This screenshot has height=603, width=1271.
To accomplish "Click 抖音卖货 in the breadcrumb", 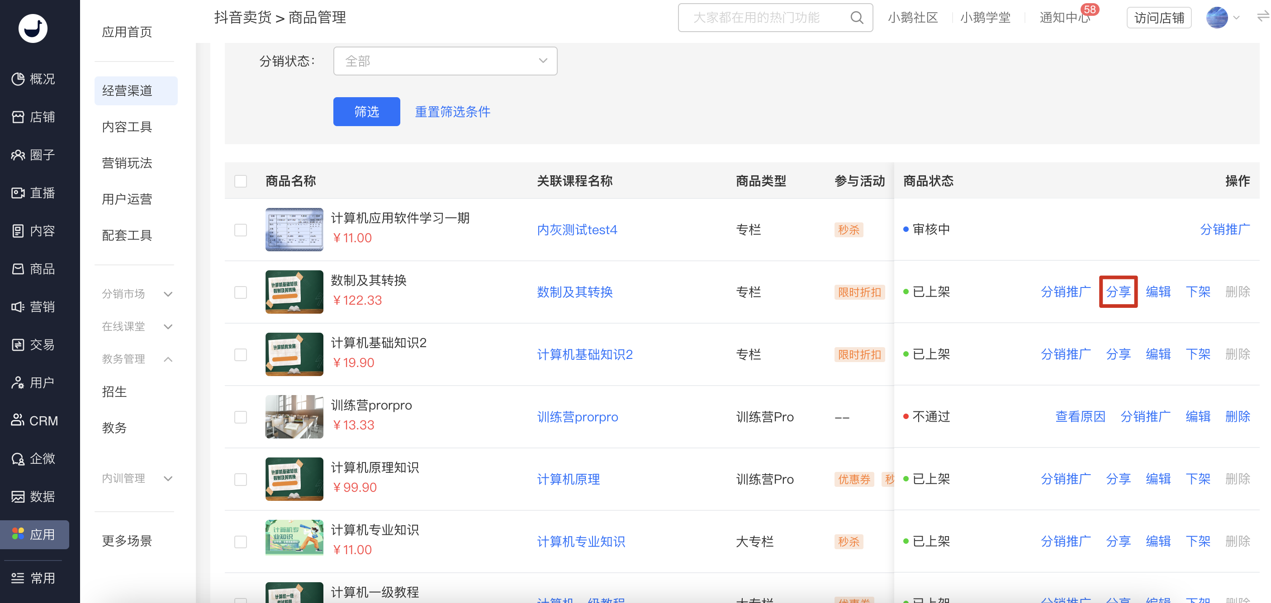I will [242, 18].
